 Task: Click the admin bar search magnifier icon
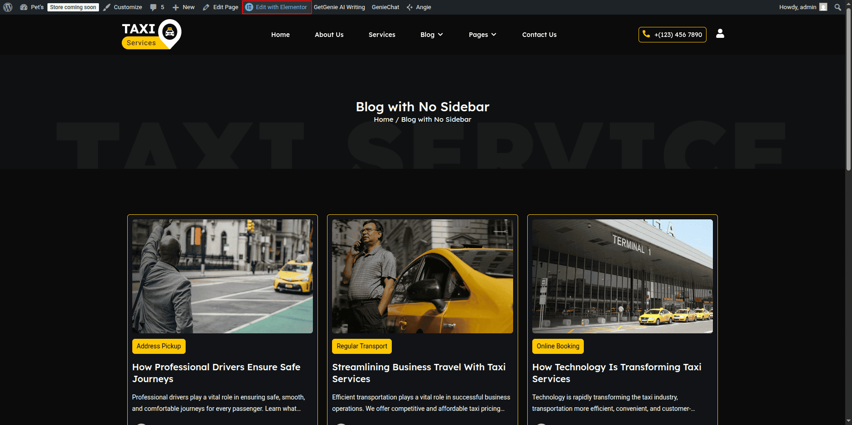838,7
